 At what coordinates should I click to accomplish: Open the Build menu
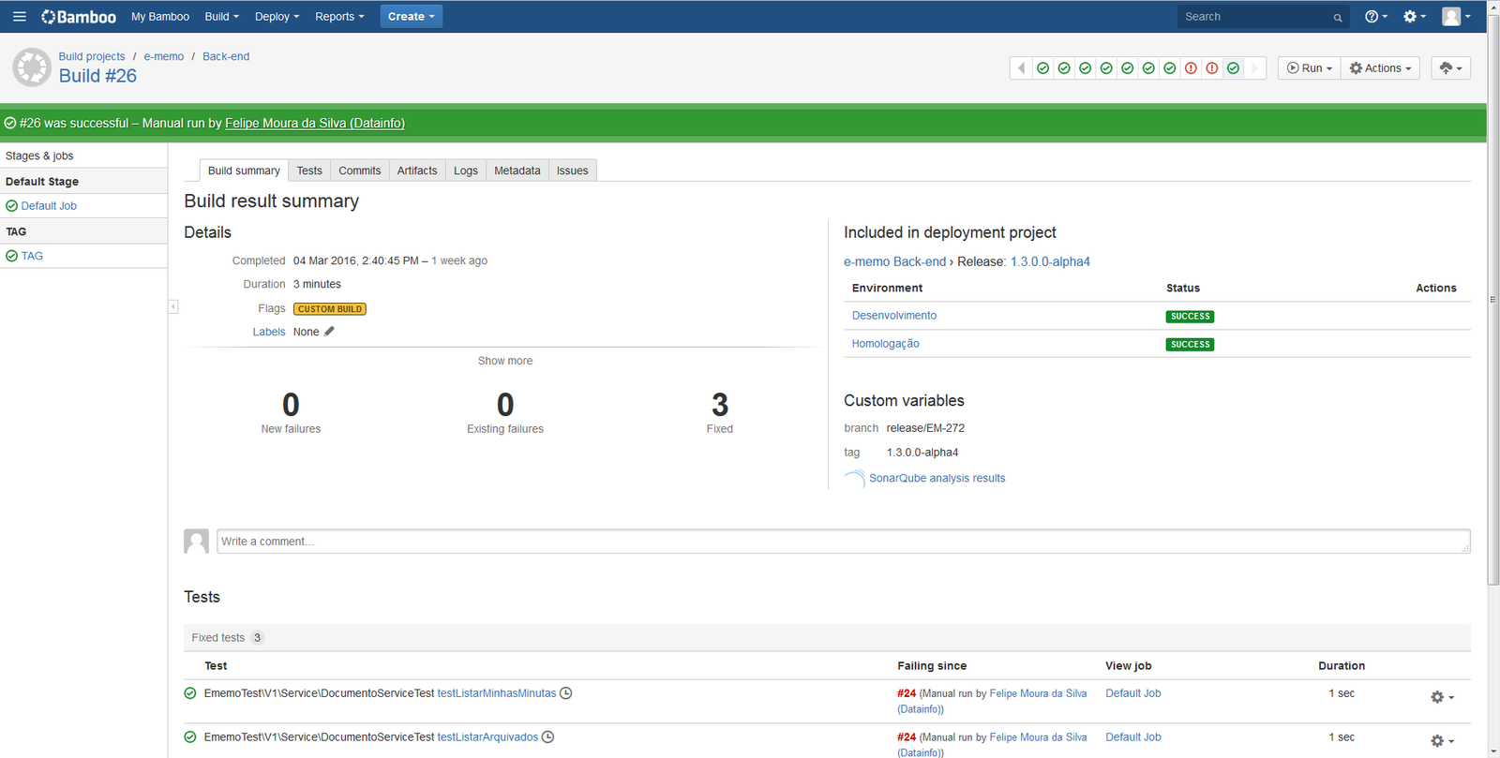[x=222, y=17]
